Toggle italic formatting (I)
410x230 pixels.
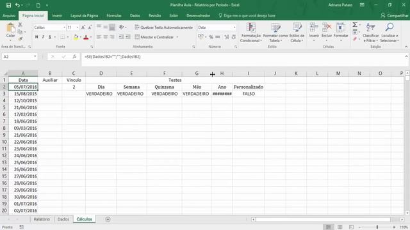point(43,37)
